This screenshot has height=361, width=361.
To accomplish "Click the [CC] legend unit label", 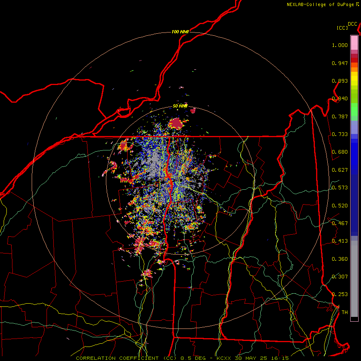I will pyautogui.click(x=342, y=28).
